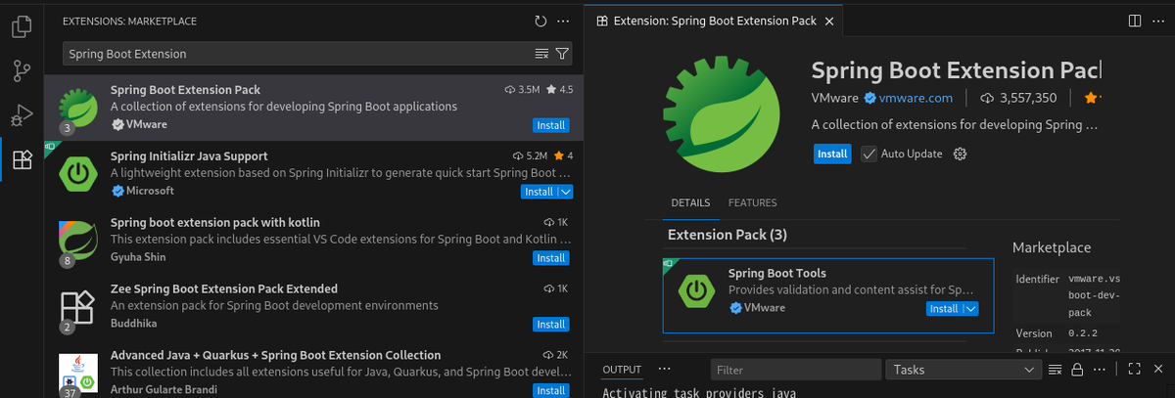Click the Advanced Java Quarkus collection icon
The height and width of the screenshot is (398, 1175).
click(x=79, y=374)
